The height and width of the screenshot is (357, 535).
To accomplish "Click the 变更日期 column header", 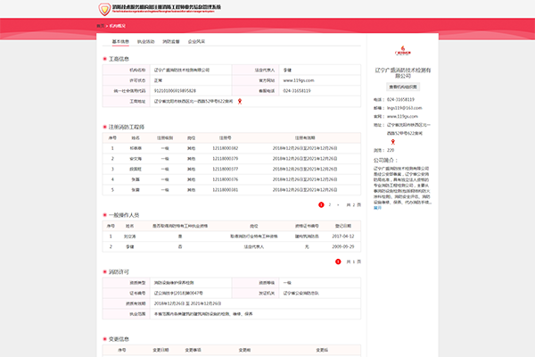I will [x=160, y=350].
